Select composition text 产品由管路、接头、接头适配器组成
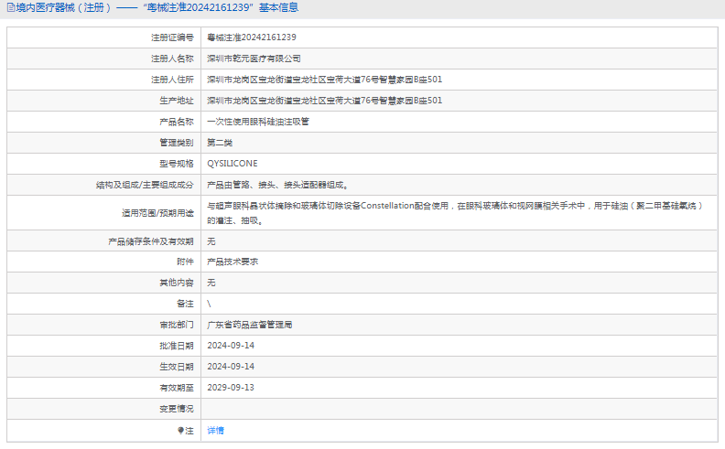Screen dimensions: 725x449 277,185
